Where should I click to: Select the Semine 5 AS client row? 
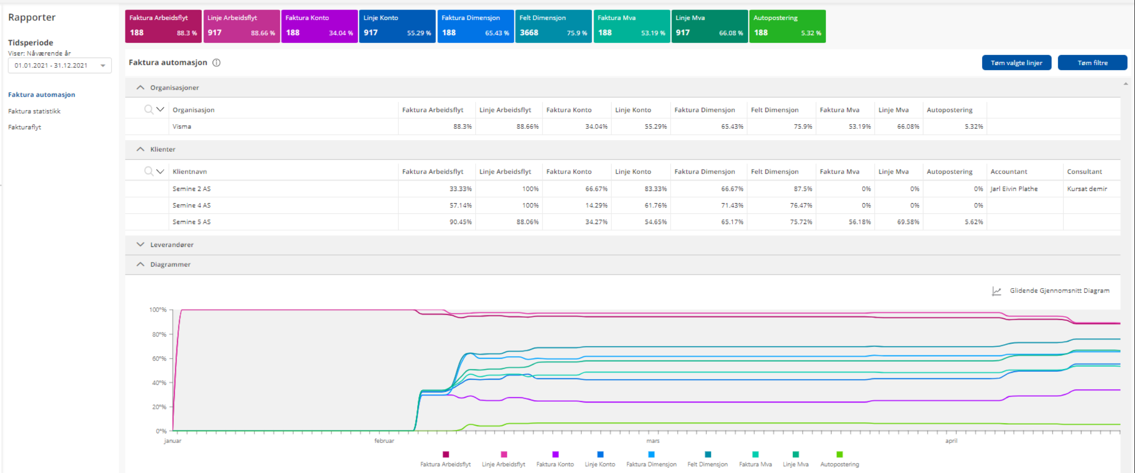(x=192, y=222)
